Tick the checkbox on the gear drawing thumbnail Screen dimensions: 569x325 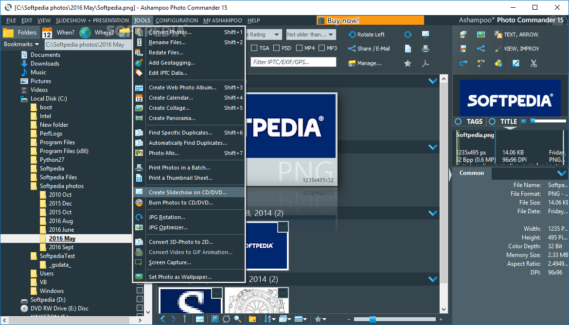tap(283, 293)
